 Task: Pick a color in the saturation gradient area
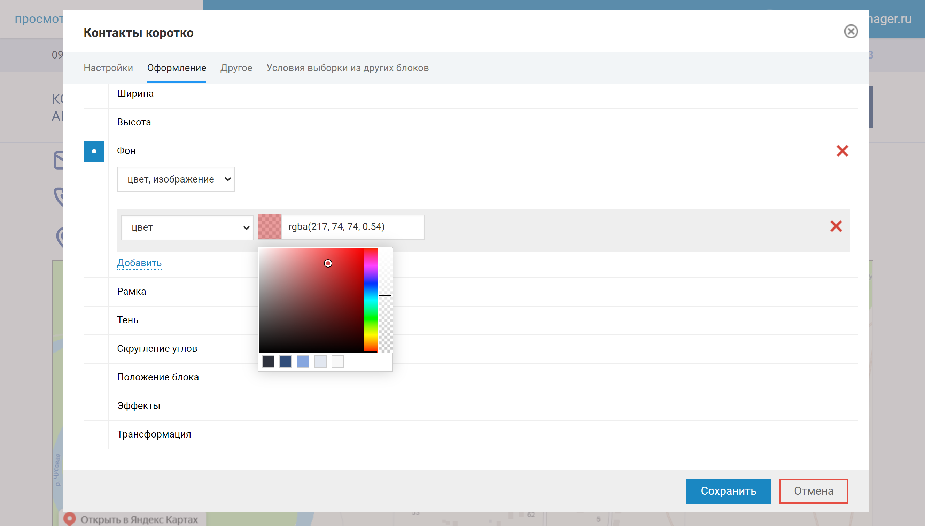pyautogui.click(x=311, y=300)
